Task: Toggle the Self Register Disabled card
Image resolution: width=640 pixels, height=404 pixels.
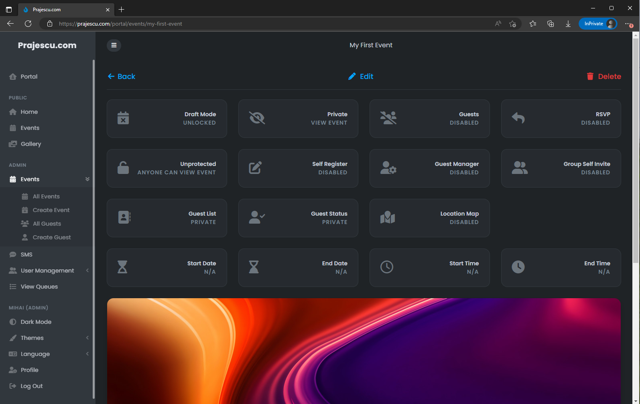Action: click(x=298, y=168)
